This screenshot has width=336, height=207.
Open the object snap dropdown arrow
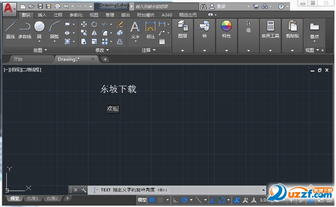228,200
